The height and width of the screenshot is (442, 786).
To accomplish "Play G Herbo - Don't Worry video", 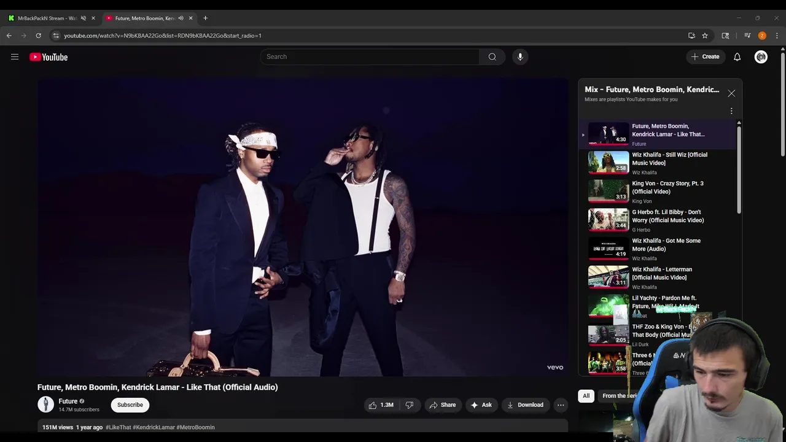I will tap(657, 221).
